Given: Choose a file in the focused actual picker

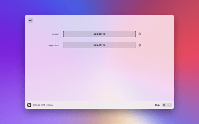Looking at the screenshot, I should coord(99,34).
